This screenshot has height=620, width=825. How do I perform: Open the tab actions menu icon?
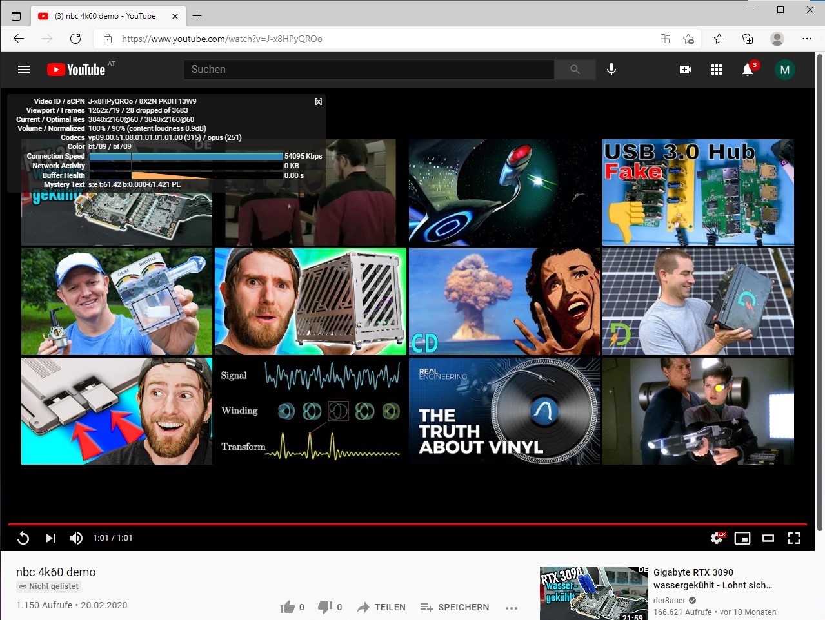[x=16, y=16]
